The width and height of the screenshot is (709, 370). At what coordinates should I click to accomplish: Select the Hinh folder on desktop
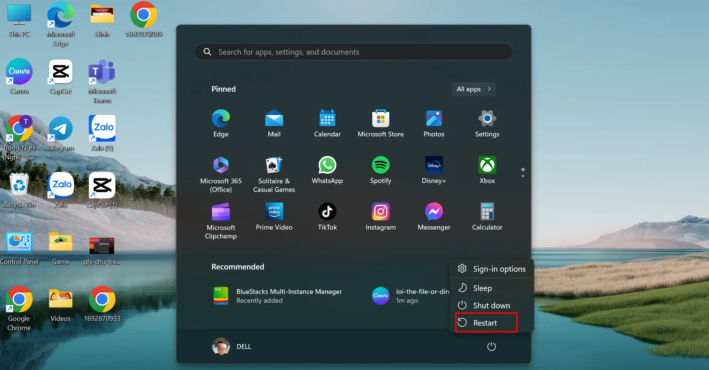point(102,21)
